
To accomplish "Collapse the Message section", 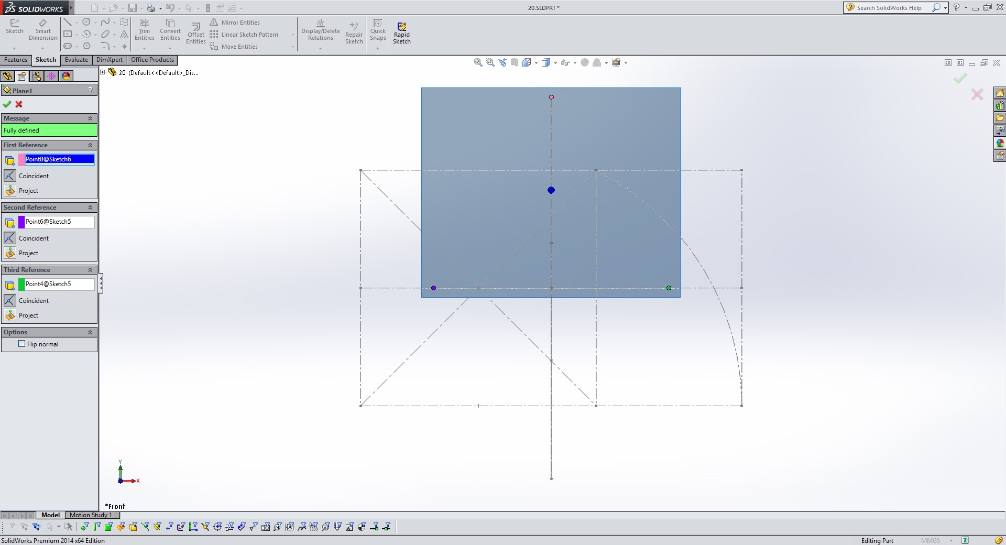I will point(90,118).
